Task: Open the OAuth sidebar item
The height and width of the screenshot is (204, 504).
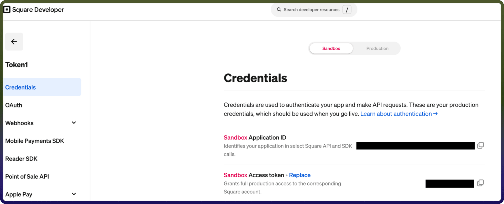Action: (x=14, y=105)
